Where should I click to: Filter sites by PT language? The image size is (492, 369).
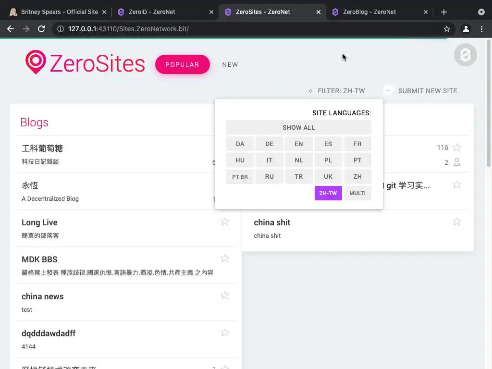click(357, 160)
